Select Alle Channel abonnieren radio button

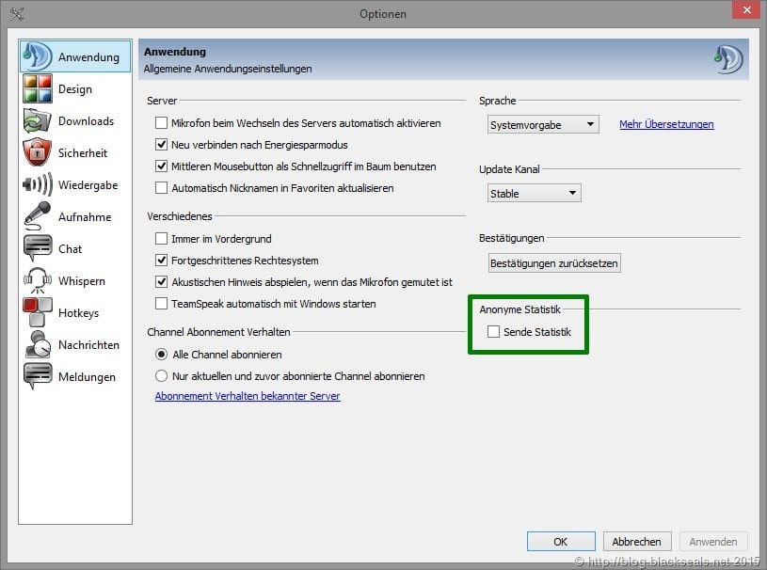pos(161,354)
